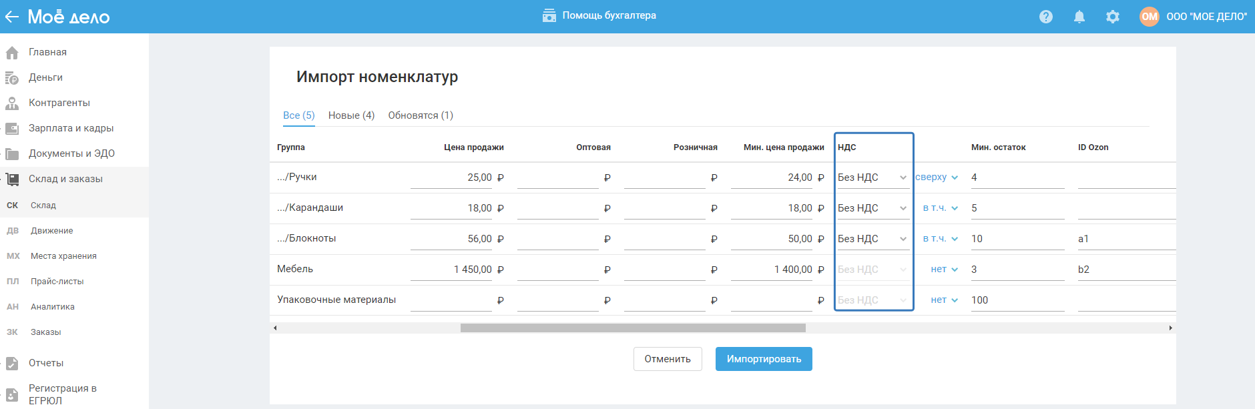Click the back arrow in the header
The image size is (1255, 409).
[x=11, y=17]
